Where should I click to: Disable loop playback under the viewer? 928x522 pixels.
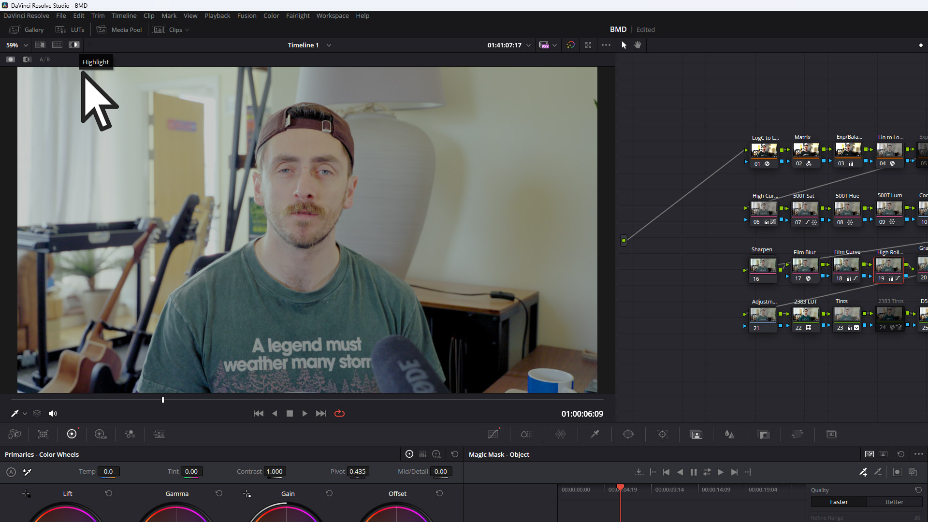(x=339, y=413)
